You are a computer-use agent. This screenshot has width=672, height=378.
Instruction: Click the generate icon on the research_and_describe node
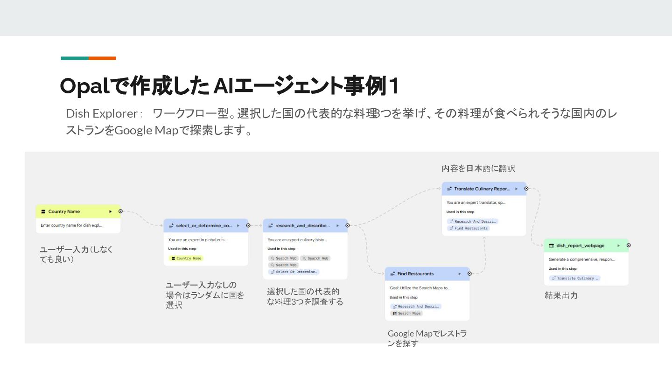coord(271,225)
